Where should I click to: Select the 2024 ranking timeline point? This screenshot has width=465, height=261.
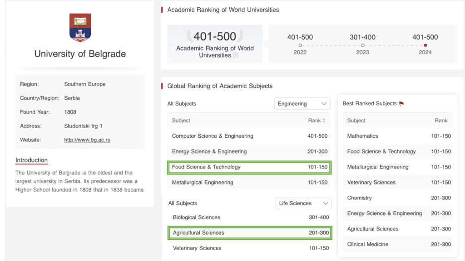425,45
